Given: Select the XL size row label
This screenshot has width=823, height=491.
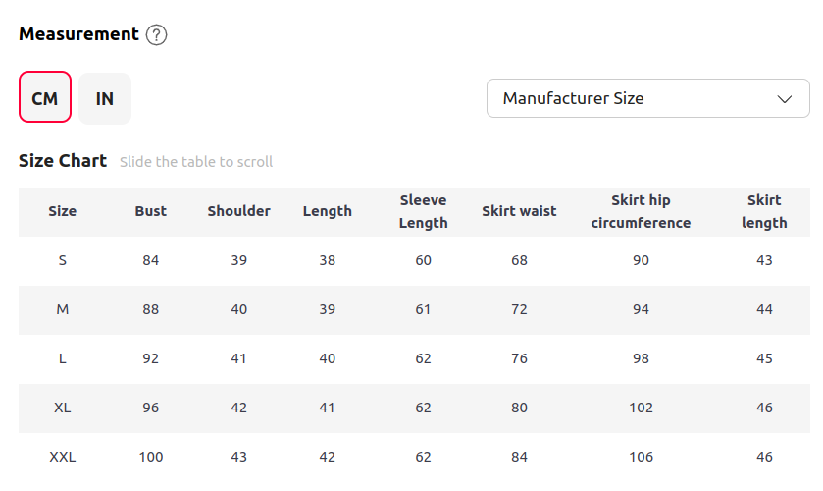Looking at the screenshot, I should [x=63, y=408].
